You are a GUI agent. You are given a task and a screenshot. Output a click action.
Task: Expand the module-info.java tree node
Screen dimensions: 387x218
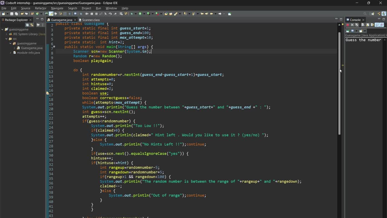point(10,53)
